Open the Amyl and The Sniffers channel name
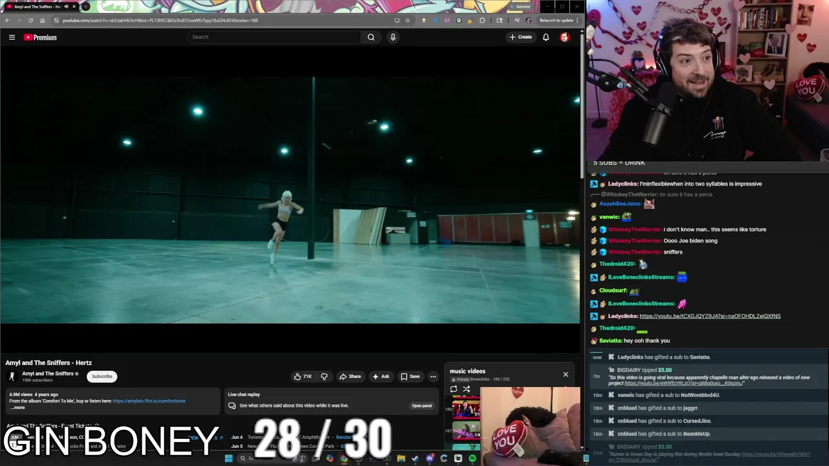829x466 pixels. pyautogui.click(x=48, y=373)
